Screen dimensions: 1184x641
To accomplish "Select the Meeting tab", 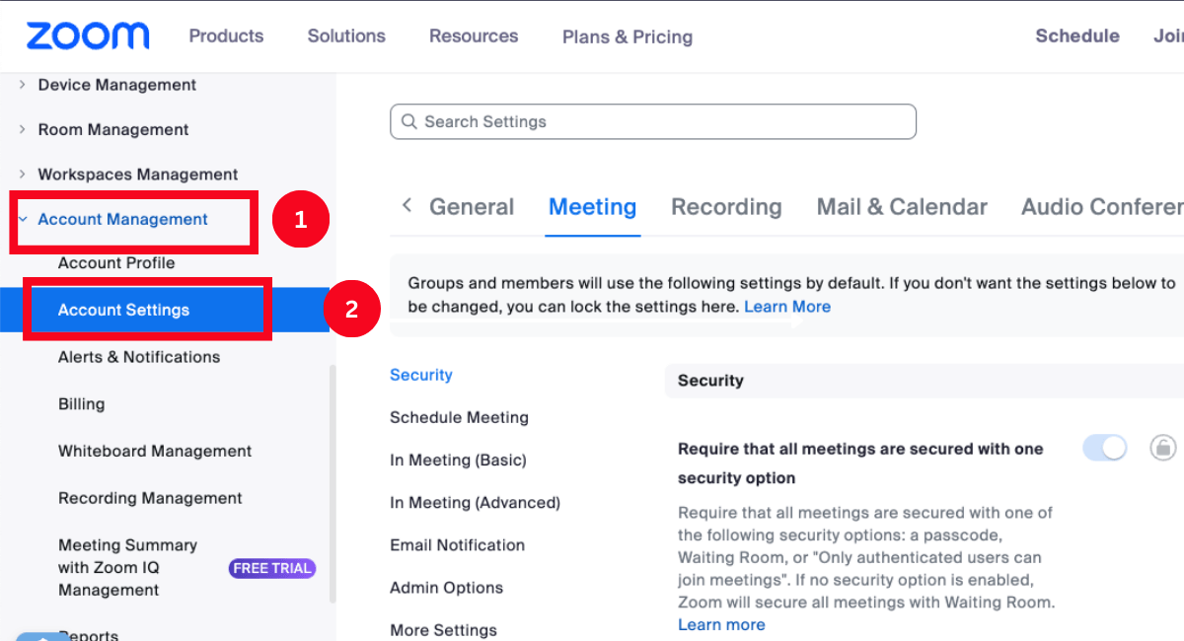I will [592, 207].
